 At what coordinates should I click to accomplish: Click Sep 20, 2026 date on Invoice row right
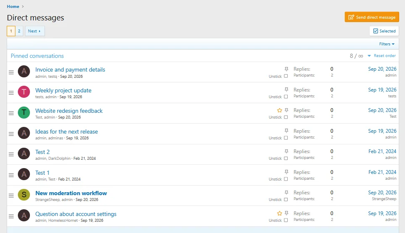coord(382,69)
